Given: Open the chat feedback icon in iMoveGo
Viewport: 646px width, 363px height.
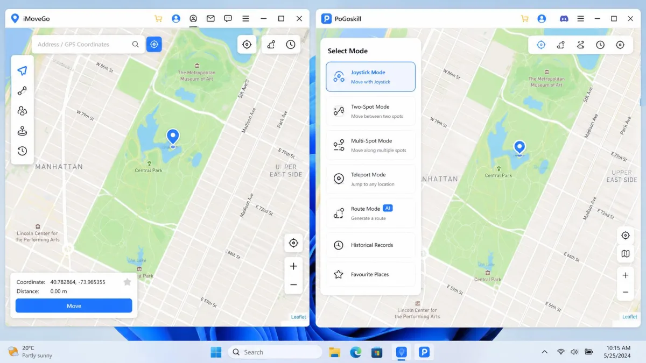Looking at the screenshot, I should pyautogui.click(x=228, y=18).
